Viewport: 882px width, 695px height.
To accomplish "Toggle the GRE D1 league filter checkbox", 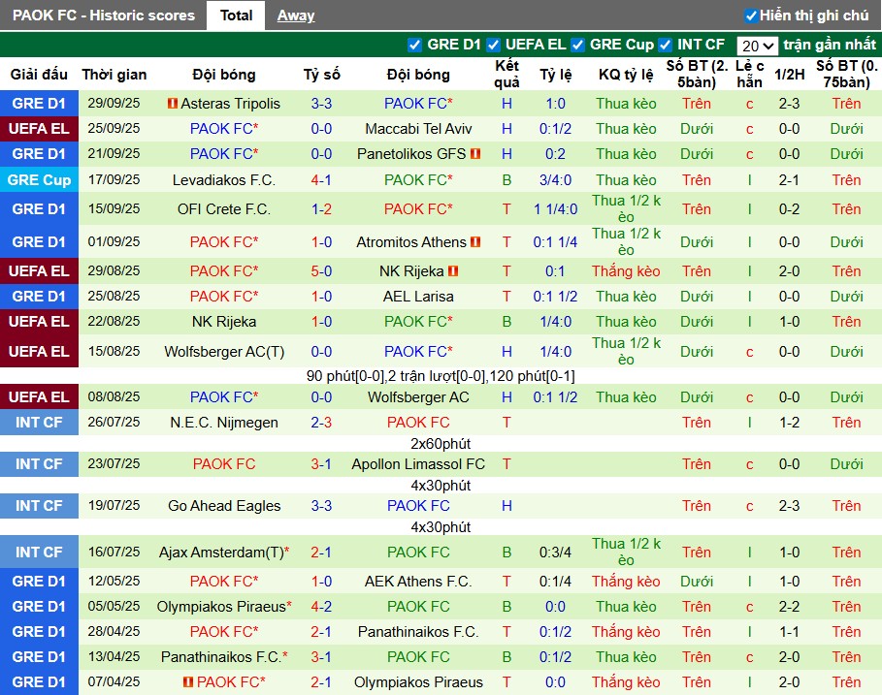I will coord(416,45).
